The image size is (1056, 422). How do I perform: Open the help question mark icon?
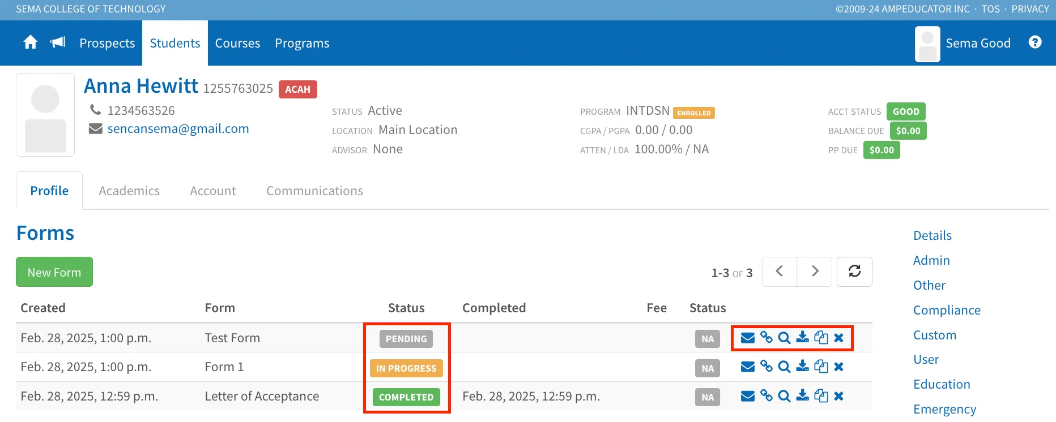(x=1035, y=42)
